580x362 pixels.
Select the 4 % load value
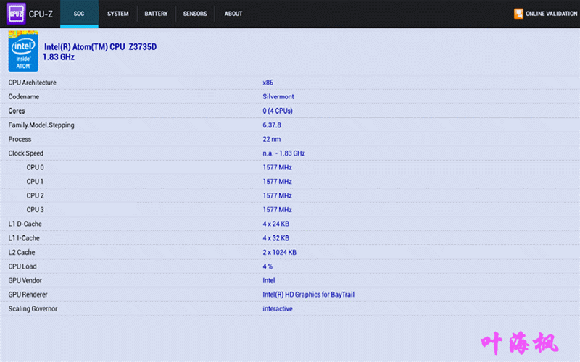(268, 266)
